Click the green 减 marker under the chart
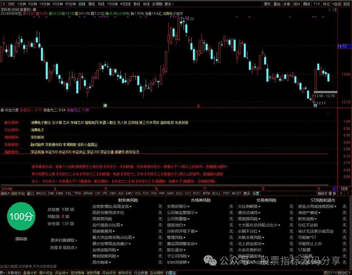This screenshot has width=352, height=275. point(105,106)
